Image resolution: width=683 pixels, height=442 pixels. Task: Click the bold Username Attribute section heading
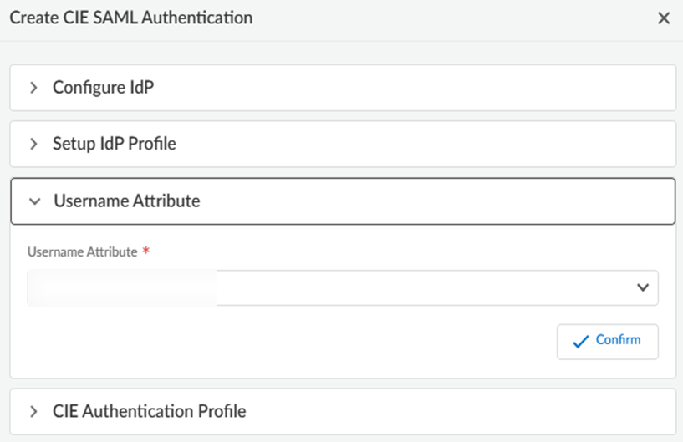tap(126, 201)
